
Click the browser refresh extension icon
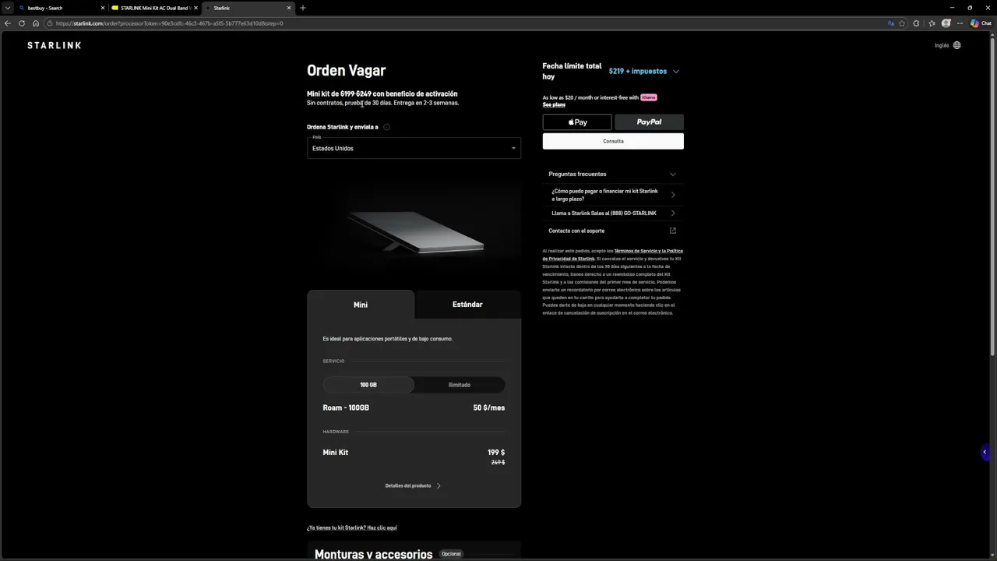[917, 23]
